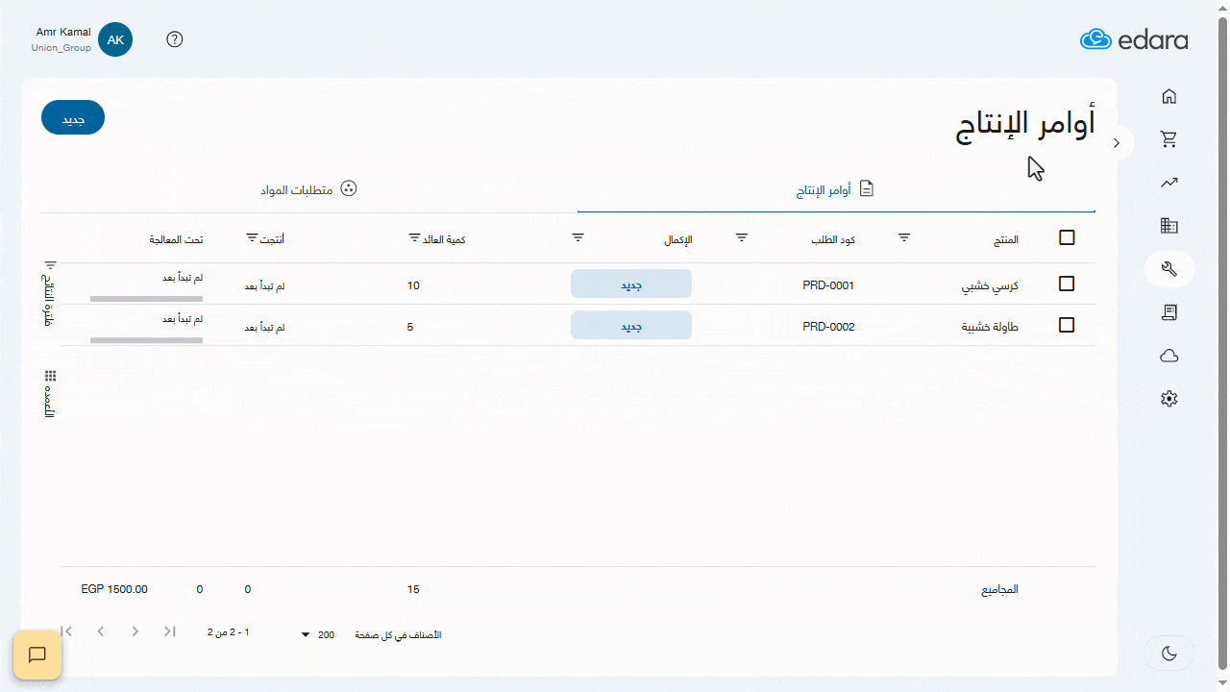Open the filter menu for المنتج column
This screenshot has width=1230, height=692.
904,236
